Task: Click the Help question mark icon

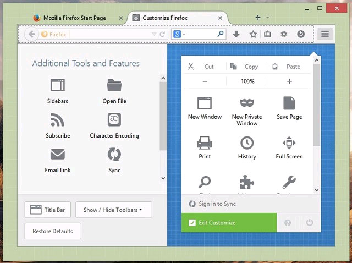Action: tap(288, 223)
